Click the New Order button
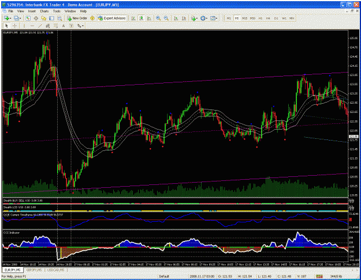The width and height of the screenshot is (361, 280). pyautogui.click(x=77, y=18)
